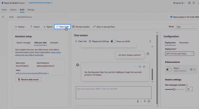Open the Mode Chat dropdown
Image resolution: width=199 pixels, height=109 pixels.
pos(186,27)
